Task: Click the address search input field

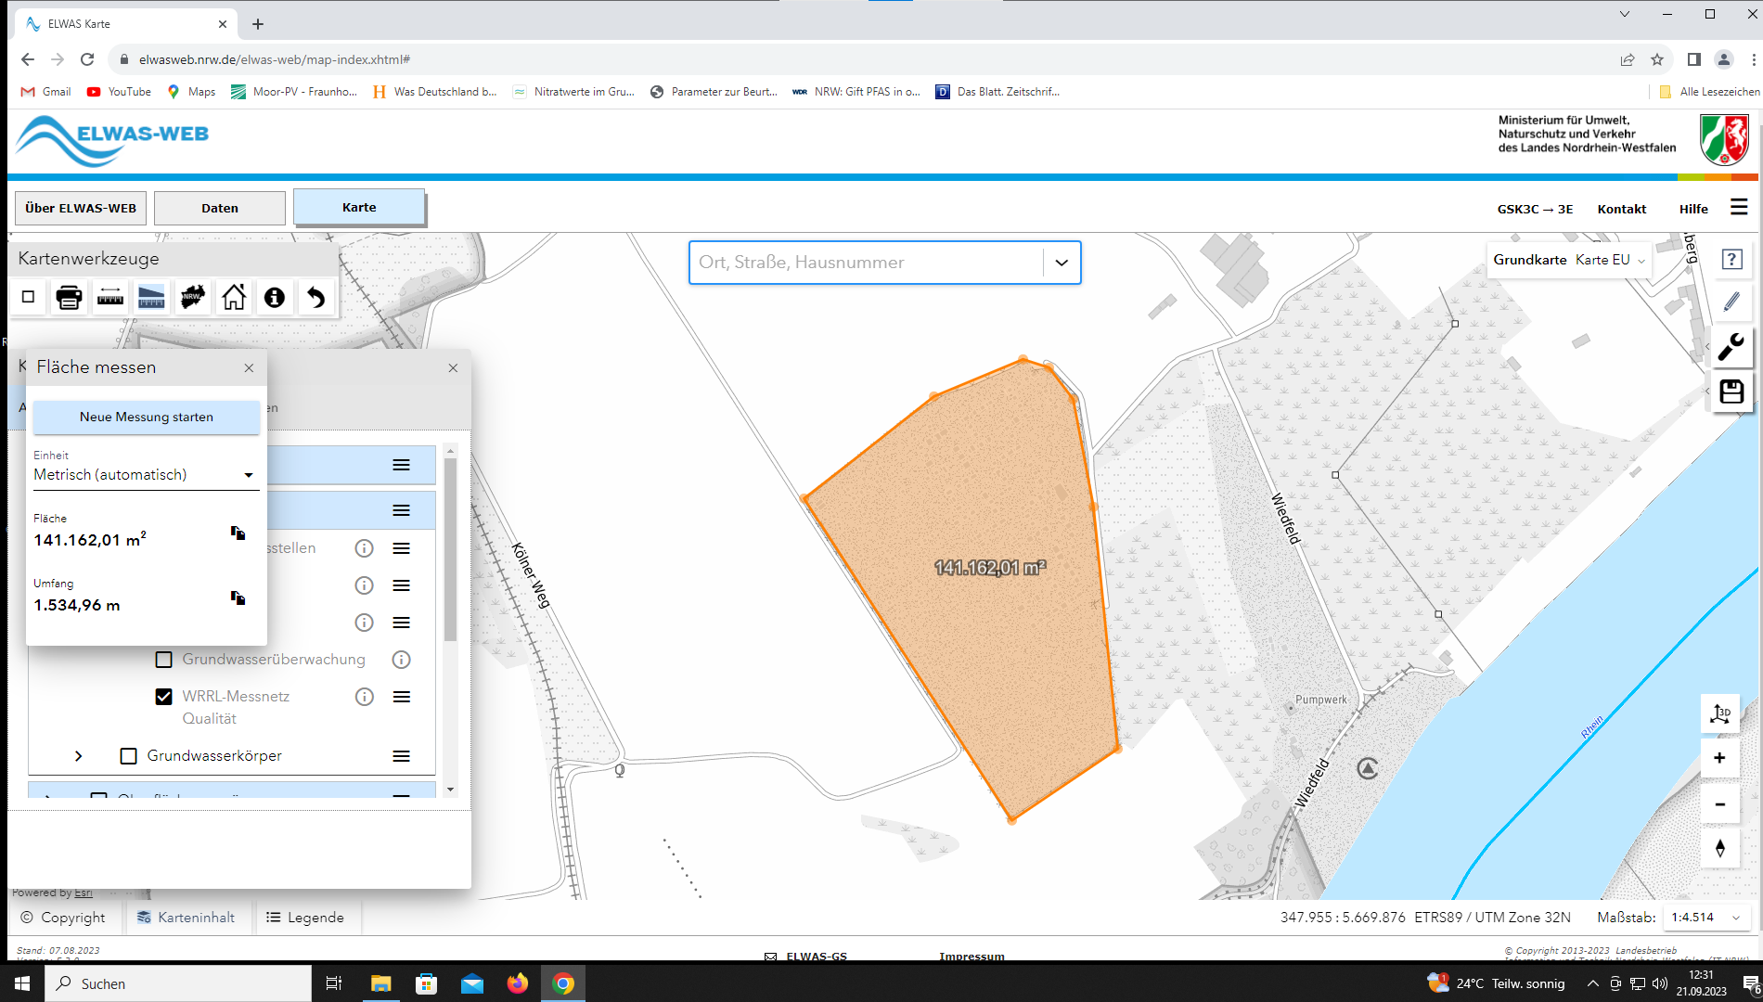Action: pyautogui.click(x=865, y=263)
